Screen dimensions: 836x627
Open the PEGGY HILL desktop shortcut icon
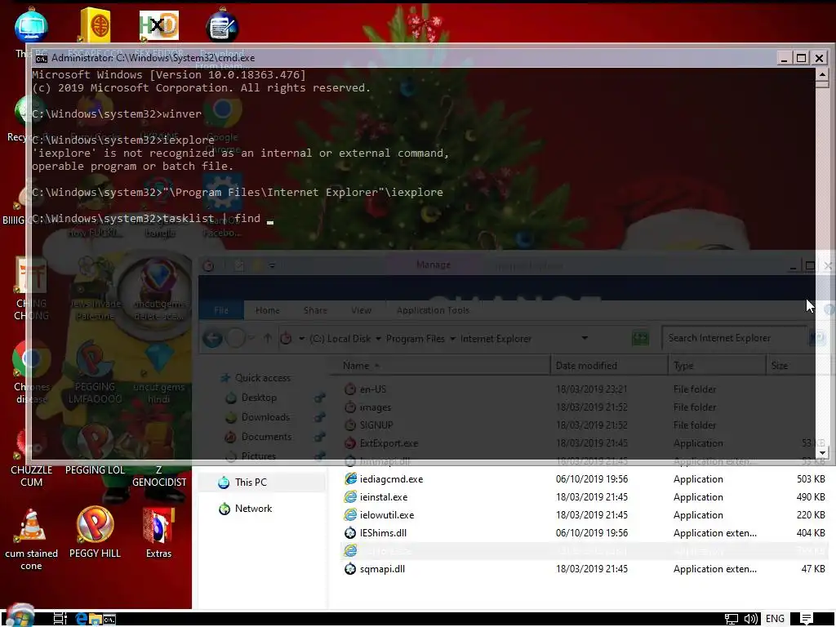(x=95, y=525)
